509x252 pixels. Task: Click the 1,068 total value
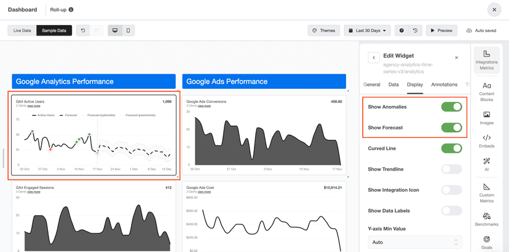(x=167, y=102)
